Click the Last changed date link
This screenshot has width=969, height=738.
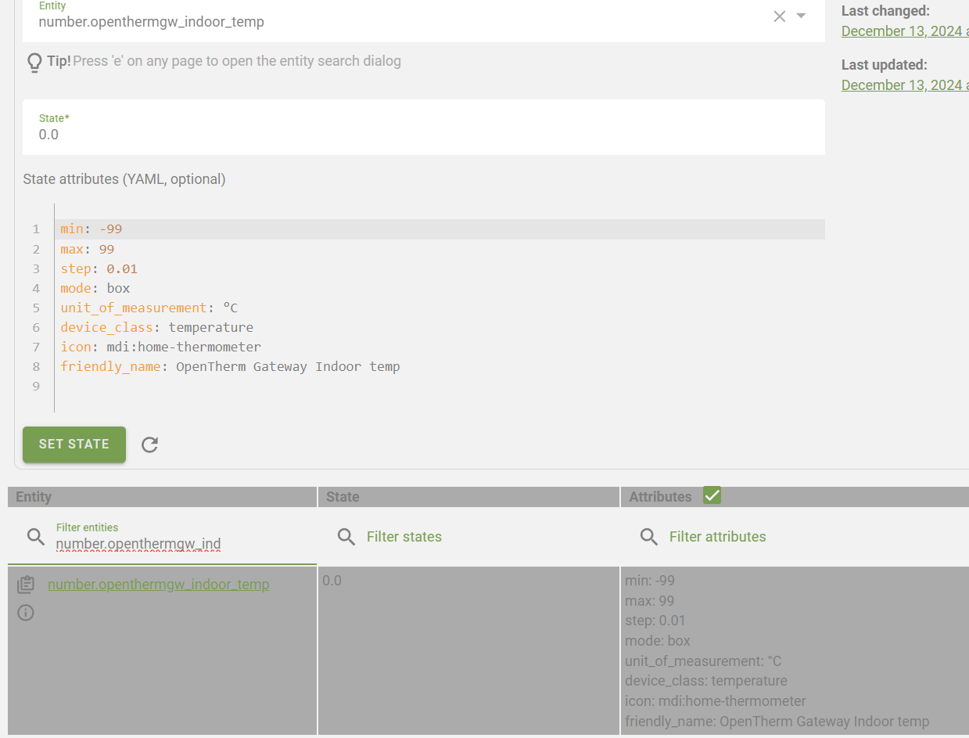click(x=905, y=31)
